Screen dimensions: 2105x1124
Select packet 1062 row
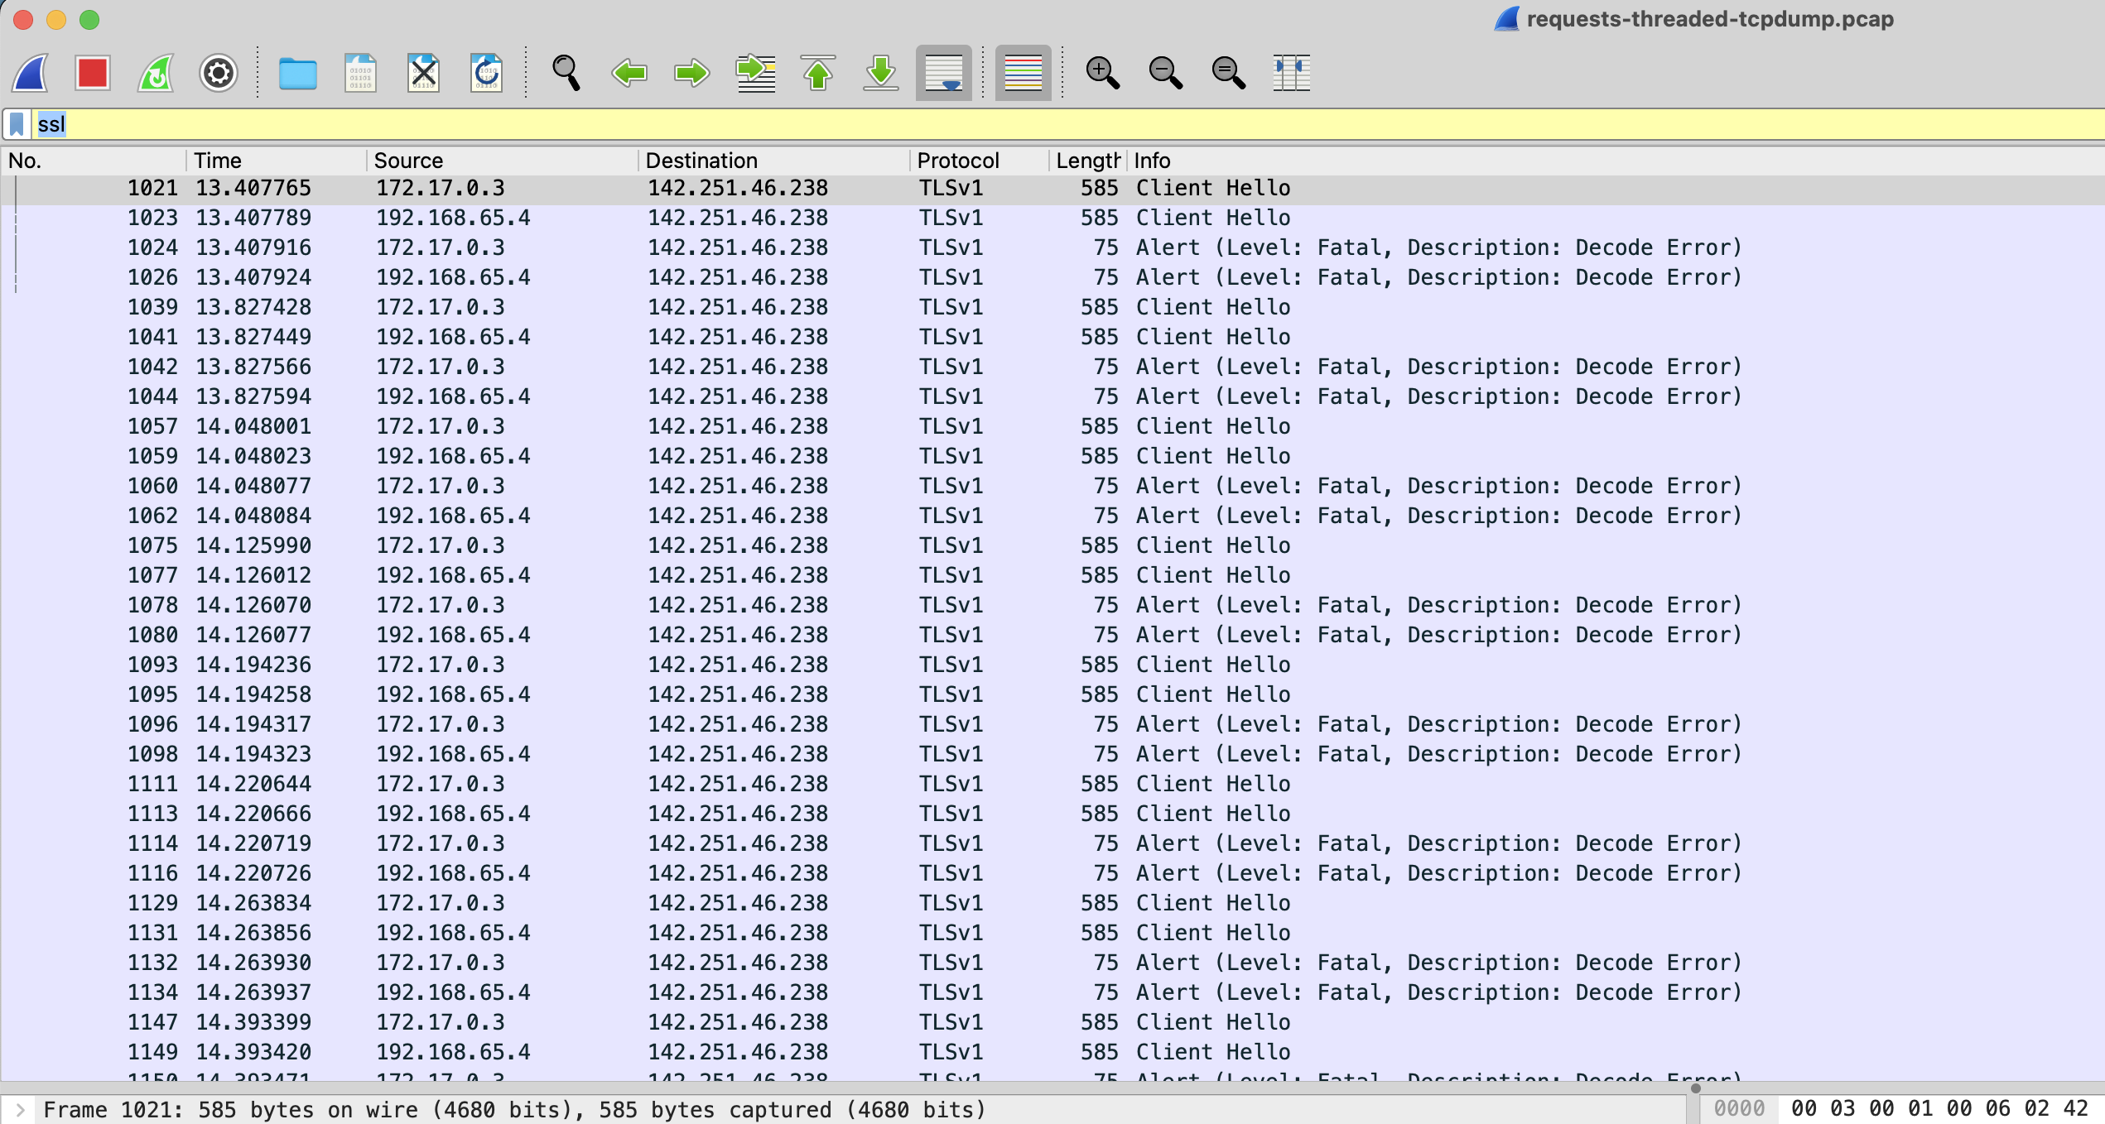tap(1052, 516)
